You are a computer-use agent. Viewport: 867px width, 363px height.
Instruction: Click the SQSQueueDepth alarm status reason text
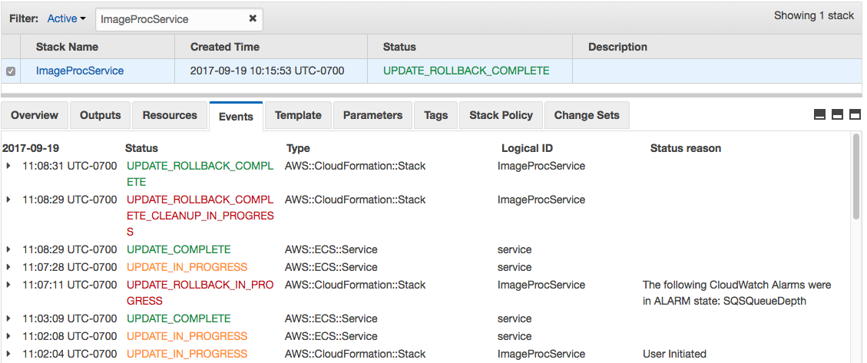tap(736, 293)
